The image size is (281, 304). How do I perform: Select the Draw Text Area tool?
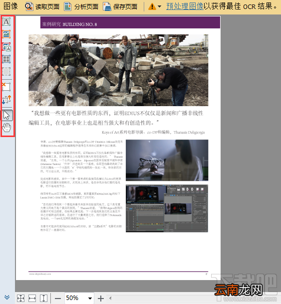(6, 22)
